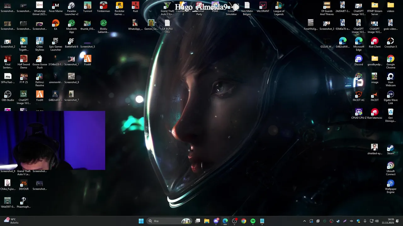Select the VALORANT desktop shortcut
This screenshot has width=403, height=226.
[263, 8]
